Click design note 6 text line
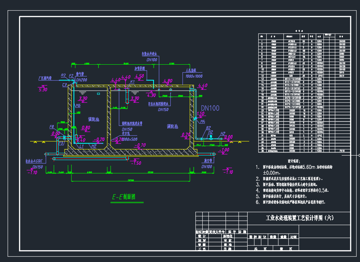 pyautogui.click(x=290, y=202)
